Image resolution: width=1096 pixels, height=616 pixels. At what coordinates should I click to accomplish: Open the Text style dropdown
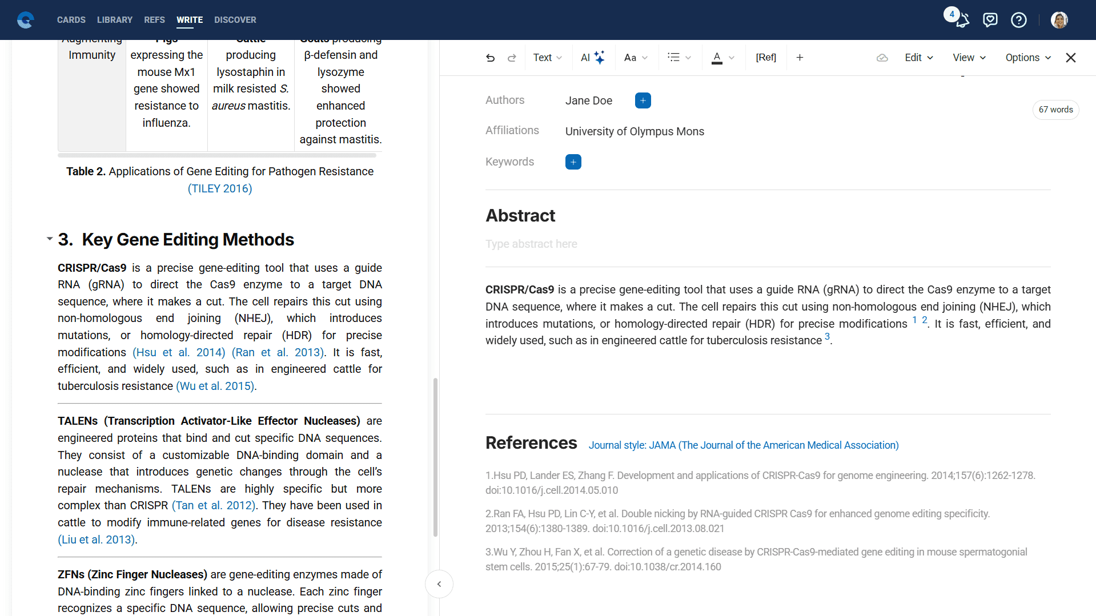547,58
